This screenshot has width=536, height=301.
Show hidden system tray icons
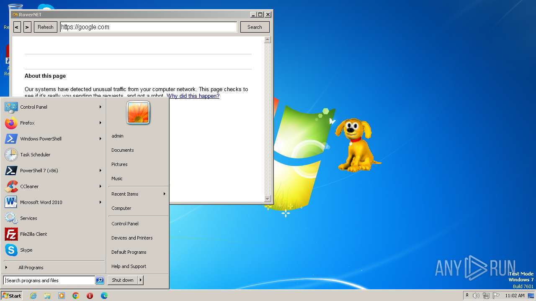click(x=467, y=296)
